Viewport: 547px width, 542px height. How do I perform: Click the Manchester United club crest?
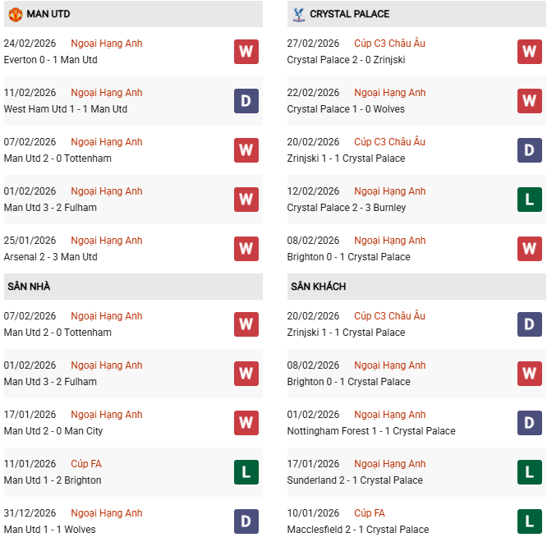(x=15, y=14)
